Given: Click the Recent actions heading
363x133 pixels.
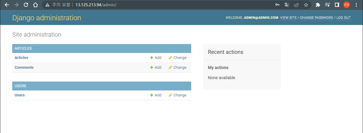Looking at the screenshot, I should pyautogui.click(x=225, y=52).
